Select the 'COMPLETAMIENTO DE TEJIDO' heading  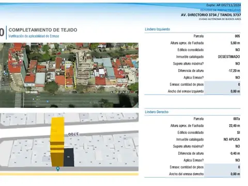[43, 30]
